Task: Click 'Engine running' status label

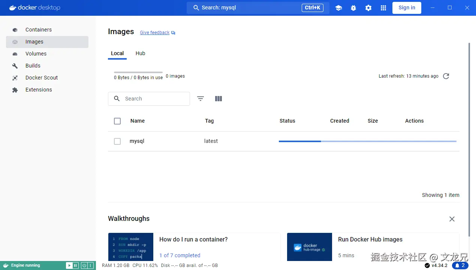Action: click(x=25, y=265)
